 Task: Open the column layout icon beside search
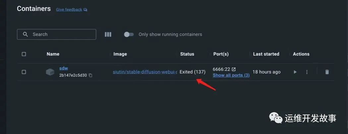click(108, 34)
